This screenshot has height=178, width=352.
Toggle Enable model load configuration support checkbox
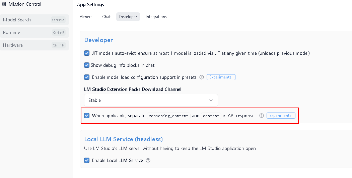coord(87,77)
